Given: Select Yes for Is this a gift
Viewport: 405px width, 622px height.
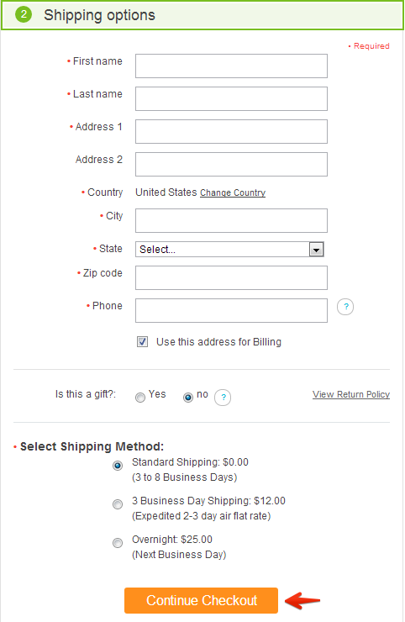Looking at the screenshot, I should click(x=140, y=397).
